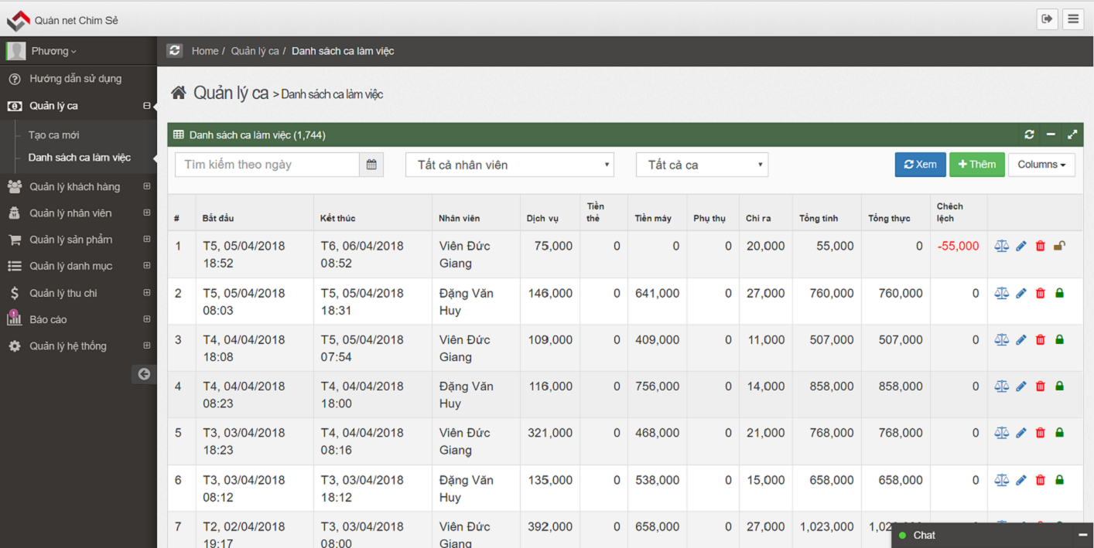Image resolution: width=1094 pixels, height=548 pixels.
Task: Click the logout icon in top header
Action: point(1047,19)
